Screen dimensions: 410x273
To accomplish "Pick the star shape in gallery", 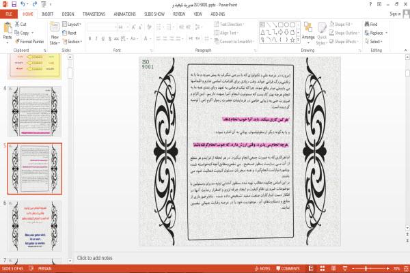I will tap(292, 40).
